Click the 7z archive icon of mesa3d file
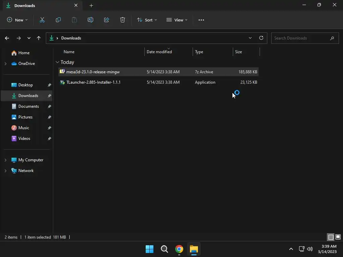This screenshot has height=257, width=343. click(62, 71)
